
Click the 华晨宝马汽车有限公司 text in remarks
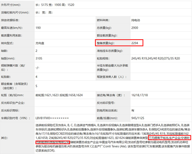(114, 142)
